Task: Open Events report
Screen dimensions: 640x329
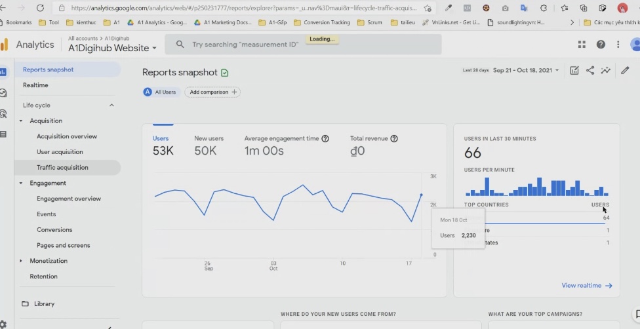Action: (x=46, y=214)
